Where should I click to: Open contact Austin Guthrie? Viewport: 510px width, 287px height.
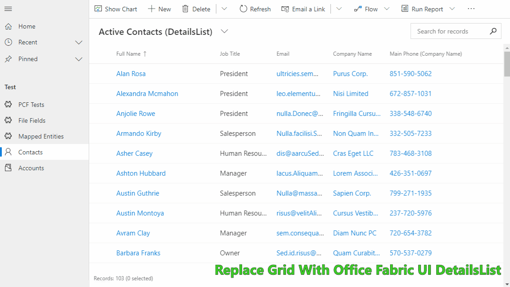coord(138,193)
